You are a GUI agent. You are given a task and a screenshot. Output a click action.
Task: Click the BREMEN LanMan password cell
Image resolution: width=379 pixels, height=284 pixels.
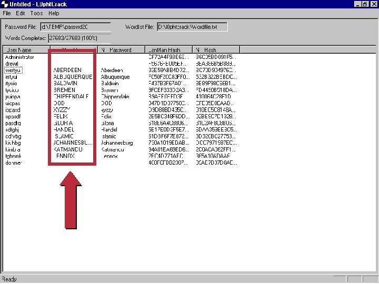click(x=64, y=90)
